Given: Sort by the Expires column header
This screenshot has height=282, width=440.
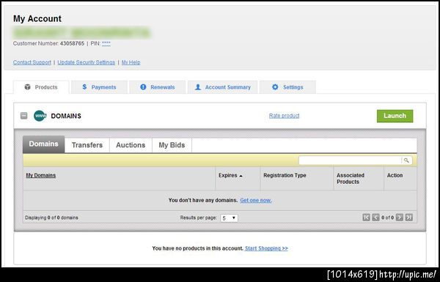Looking at the screenshot, I should [x=230, y=175].
